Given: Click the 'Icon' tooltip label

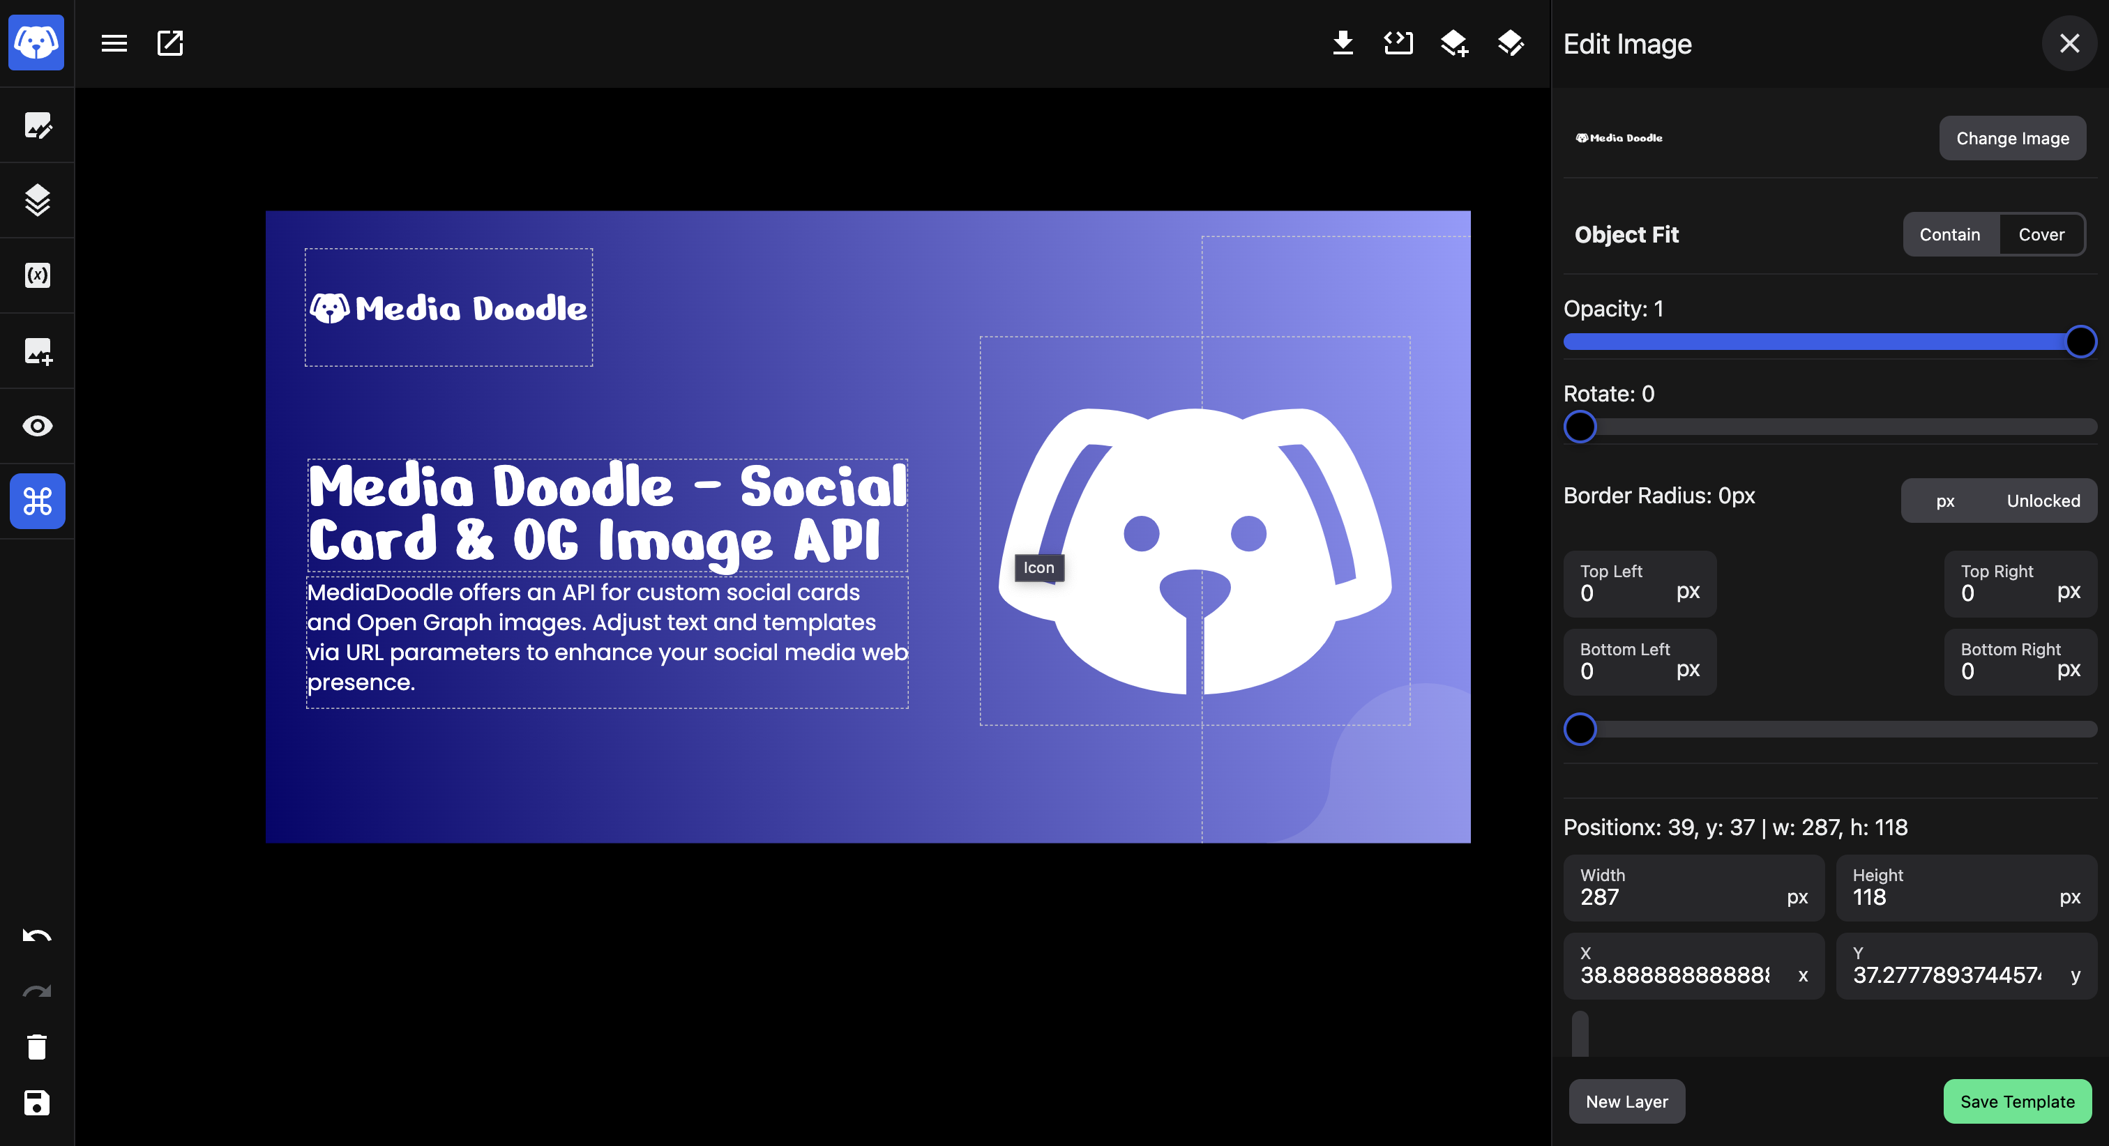Looking at the screenshot, I should pyautogui.click(x=1039, y=568).
